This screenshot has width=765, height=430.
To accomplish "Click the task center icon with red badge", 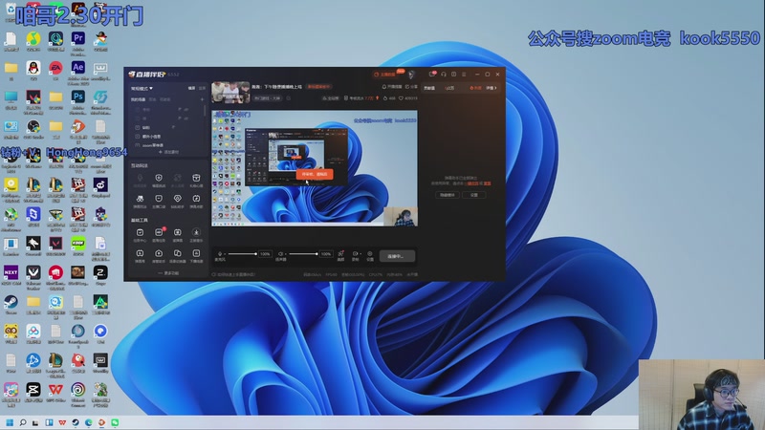I will tap(158, 232).
